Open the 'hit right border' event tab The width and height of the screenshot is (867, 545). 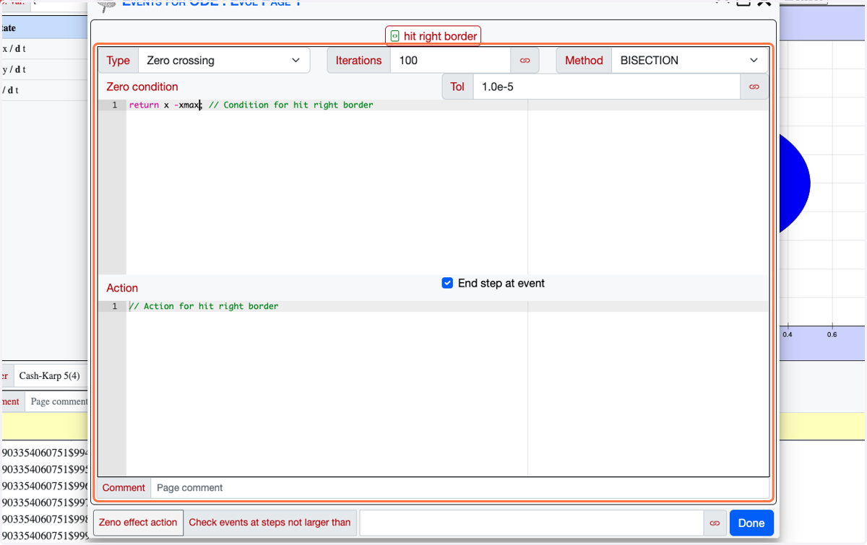coord(433,36)
